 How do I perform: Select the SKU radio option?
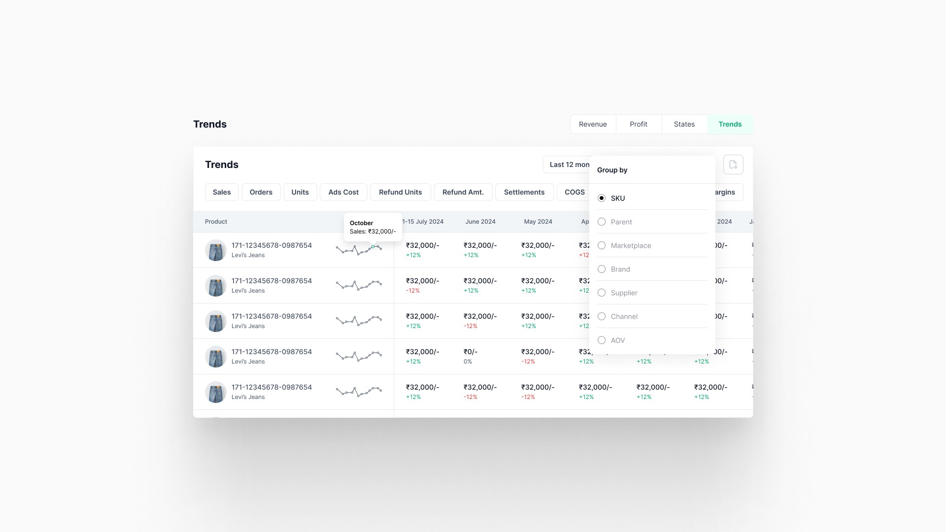602,198
